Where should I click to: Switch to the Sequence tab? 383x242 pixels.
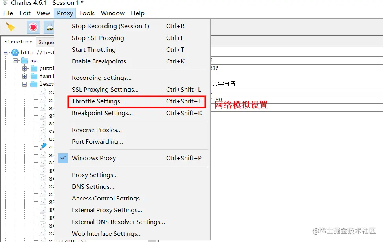[x=46, y=42]
